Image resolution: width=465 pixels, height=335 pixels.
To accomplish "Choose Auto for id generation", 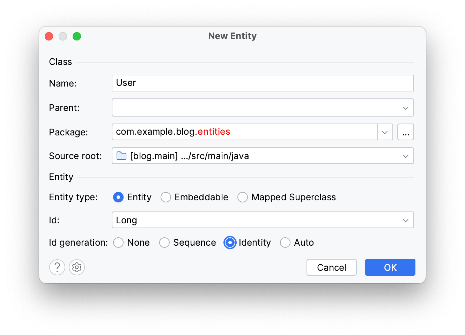I will [285, 243].
